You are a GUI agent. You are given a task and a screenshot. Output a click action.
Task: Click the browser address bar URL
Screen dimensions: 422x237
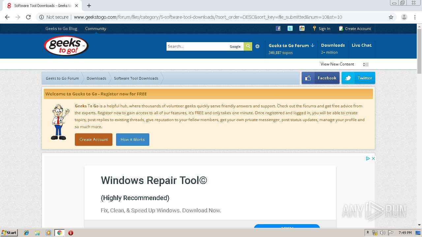point(208,17)
